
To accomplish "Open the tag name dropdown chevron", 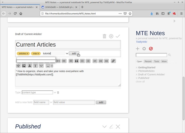I will (67, 53).
